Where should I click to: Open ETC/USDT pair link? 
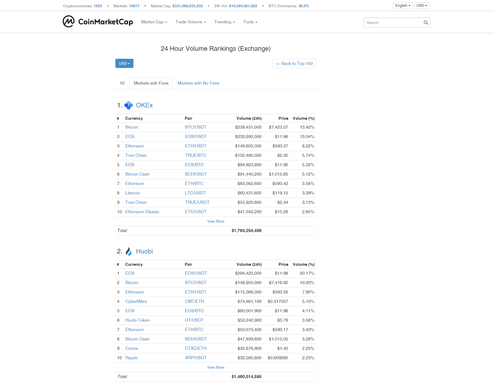[x=196, y=212]
